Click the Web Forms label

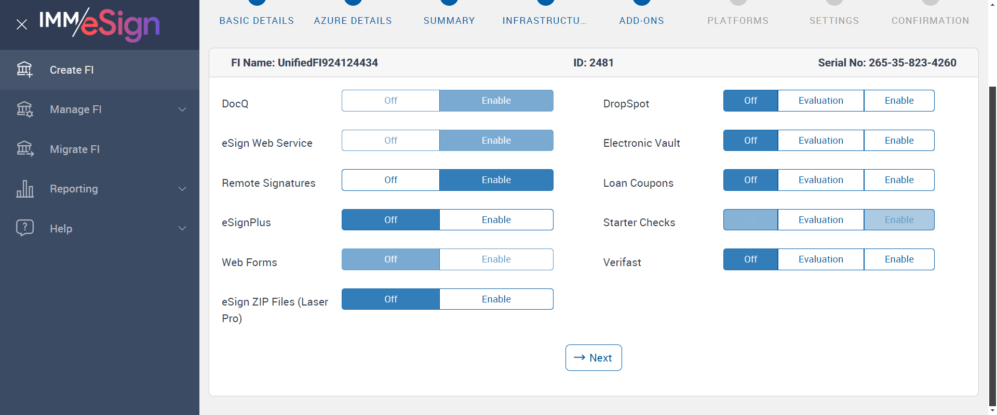(249, 262)
